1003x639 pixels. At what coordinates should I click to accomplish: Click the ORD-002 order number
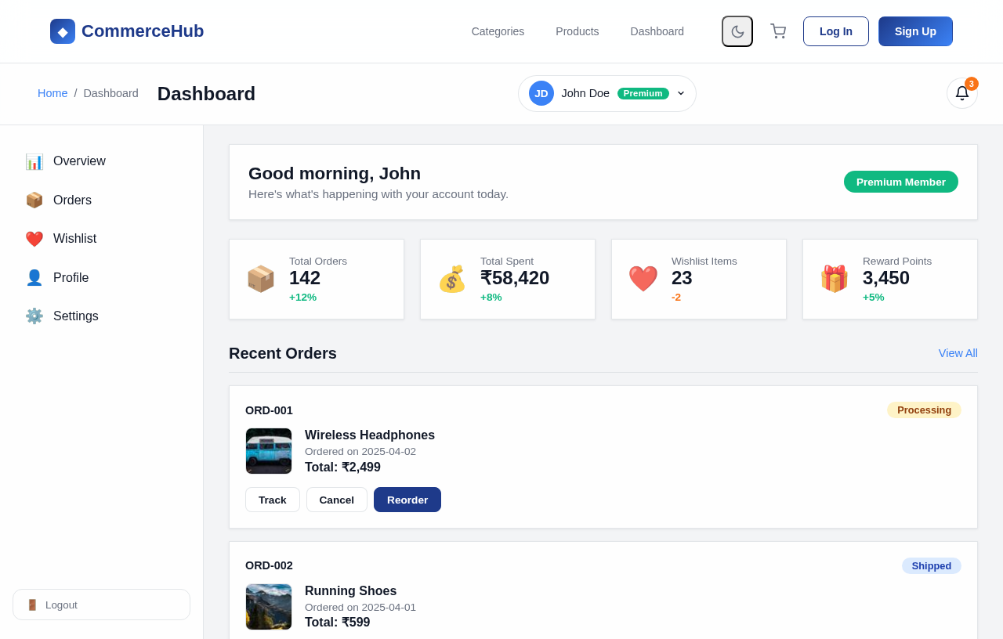[x=269, y=565]
